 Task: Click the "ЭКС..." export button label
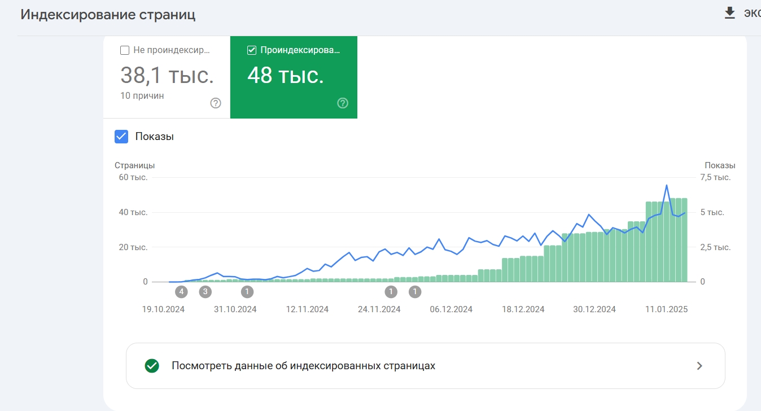click(751, 14)
